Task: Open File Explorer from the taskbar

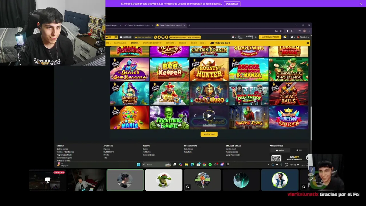Action: (x=186, y=165)
